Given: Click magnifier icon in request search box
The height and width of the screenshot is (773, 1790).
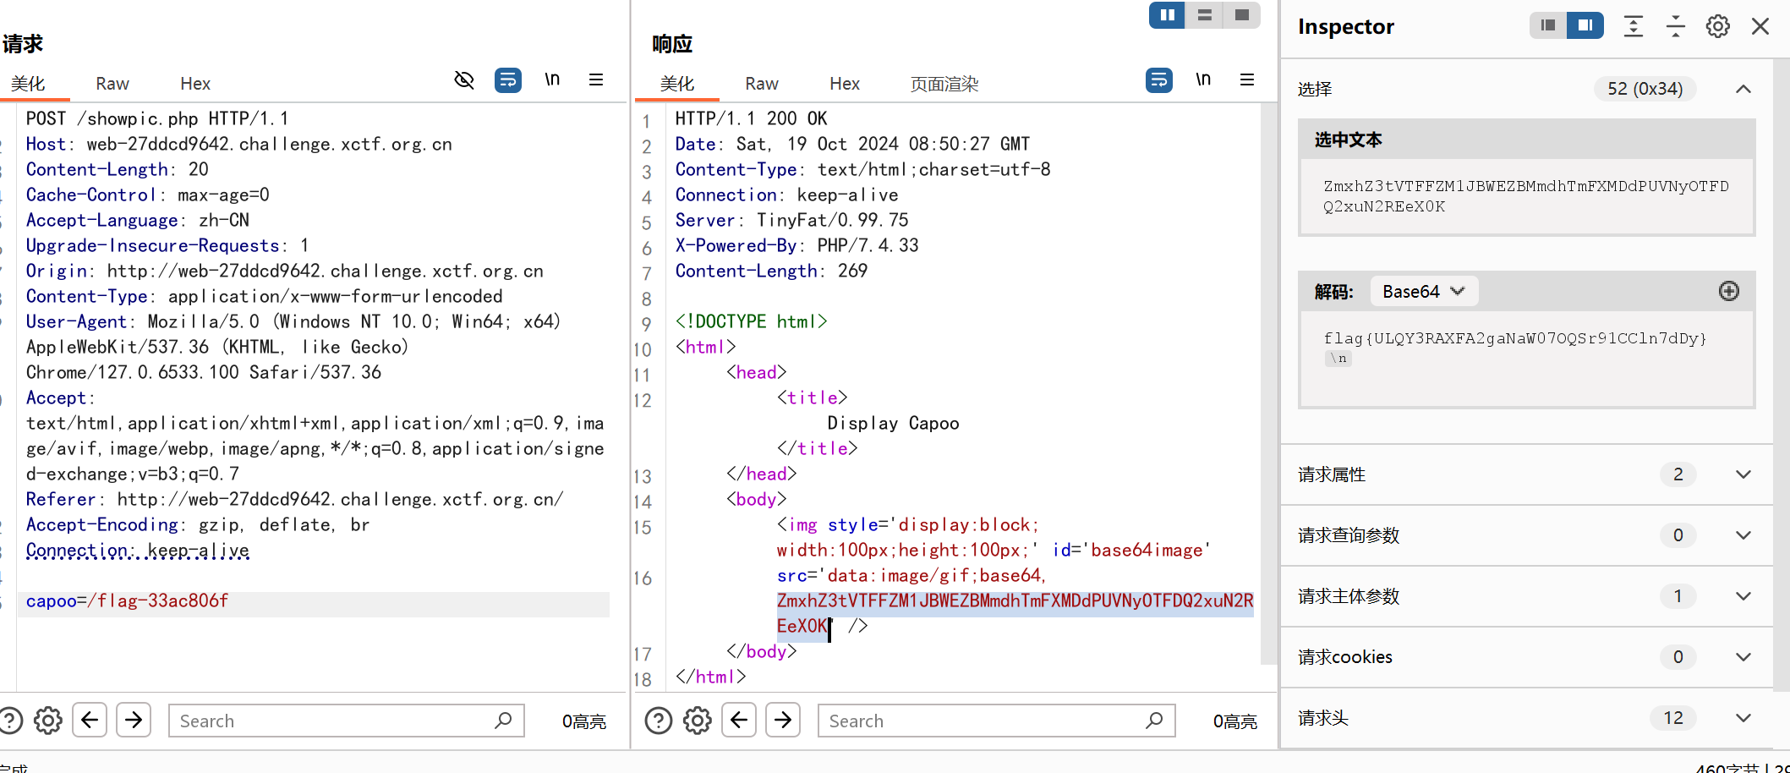Looking at the screenshot, I should pyautogui.click(x=504, y=721).
